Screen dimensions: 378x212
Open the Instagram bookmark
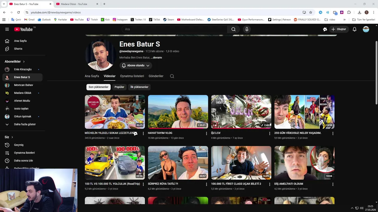coord(120,20)
